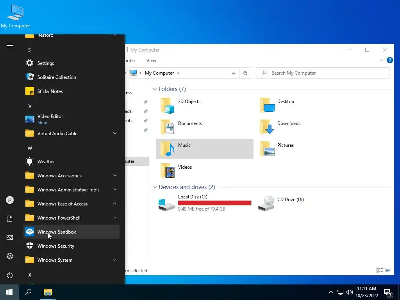The width and height of the screenshot is (400, 300).
Task: Open taskbar clock and date
Action: 366,292
